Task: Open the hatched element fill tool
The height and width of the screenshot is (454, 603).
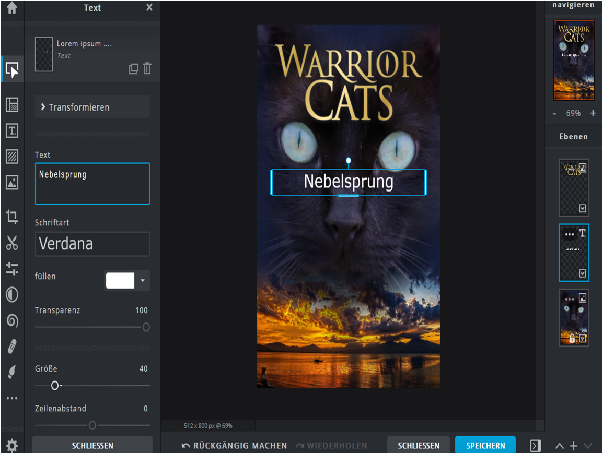Action: point(12,157)
